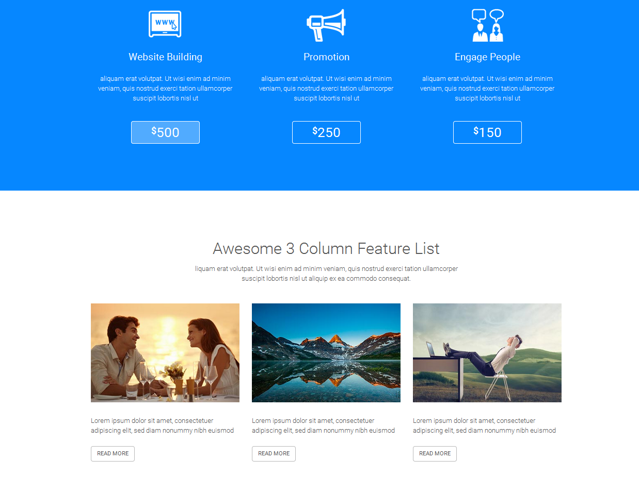
Task: Open the man relaxing at desk photo
Action: pos(487,353)
